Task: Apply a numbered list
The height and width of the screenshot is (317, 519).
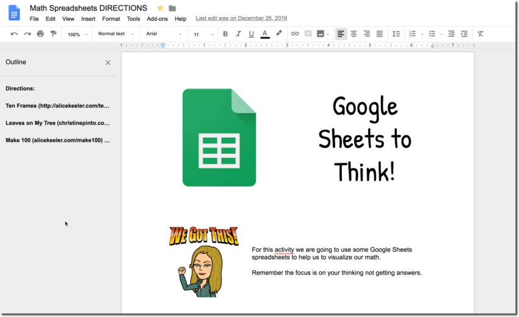Action: point(412,34)
